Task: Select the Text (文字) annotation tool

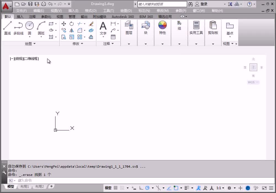Action: [x=103, y=28]
